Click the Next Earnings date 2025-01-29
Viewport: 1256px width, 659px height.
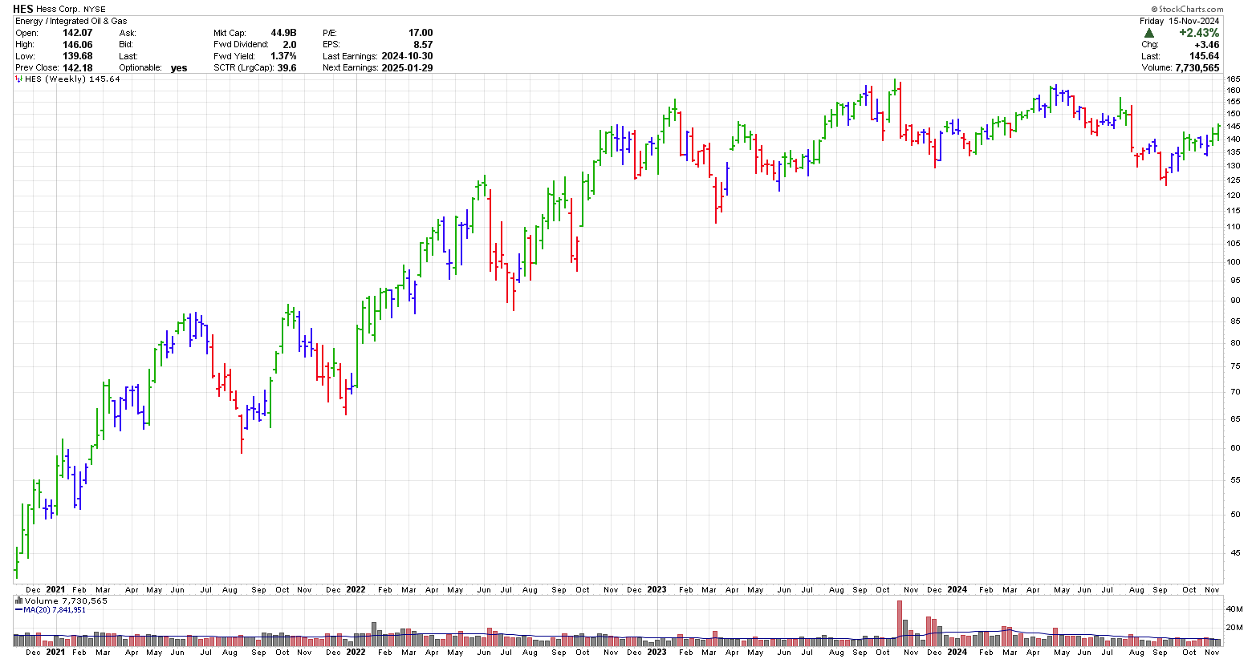click(408, 68)
